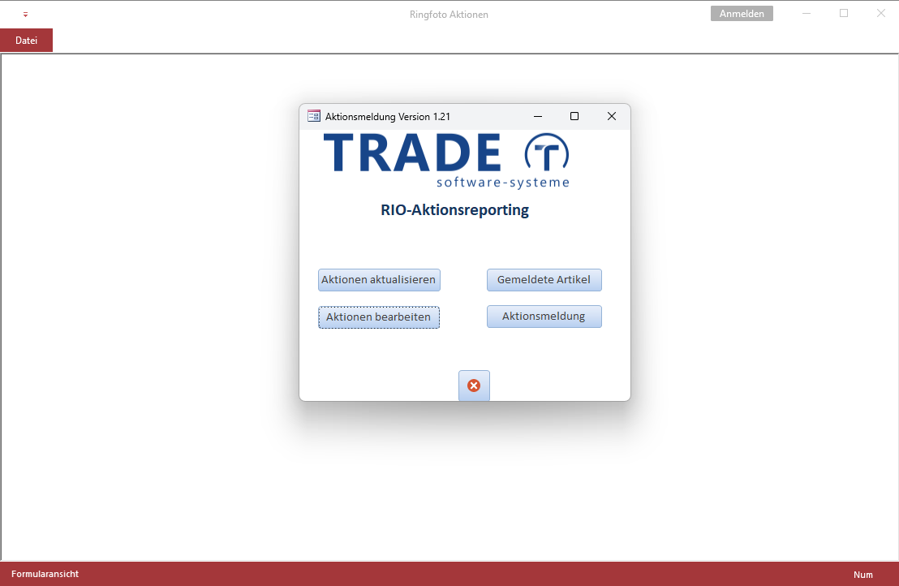Viewport: 899px width, 586px height.
Task: Open the Quick Access Toolbar customize arrow
Action: click(x=25, y=15)
